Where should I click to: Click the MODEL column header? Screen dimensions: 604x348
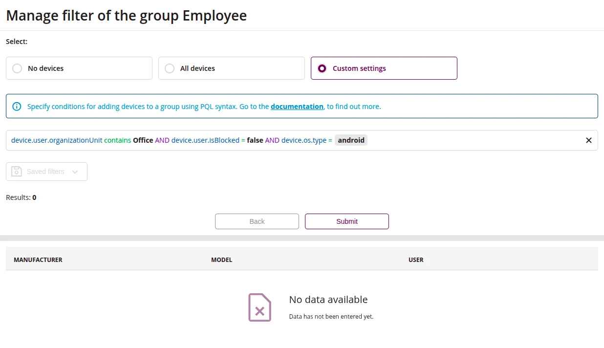click(x=222, y=260)
